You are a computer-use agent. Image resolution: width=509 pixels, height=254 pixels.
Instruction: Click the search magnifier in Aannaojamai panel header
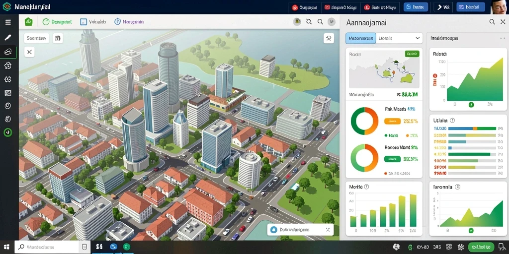[x=492, y=22]
